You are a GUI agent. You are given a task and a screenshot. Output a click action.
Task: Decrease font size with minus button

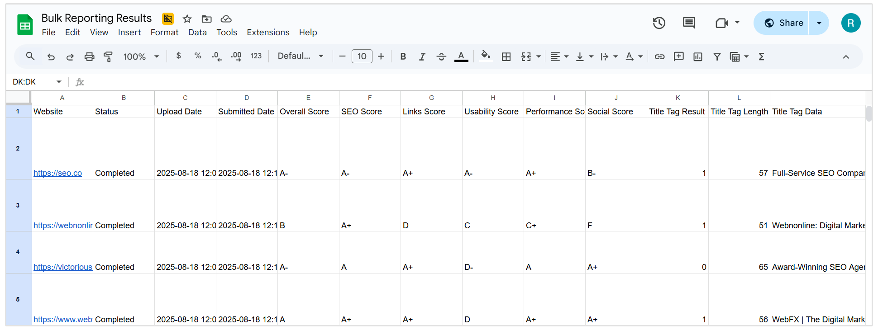click(342, 57)
